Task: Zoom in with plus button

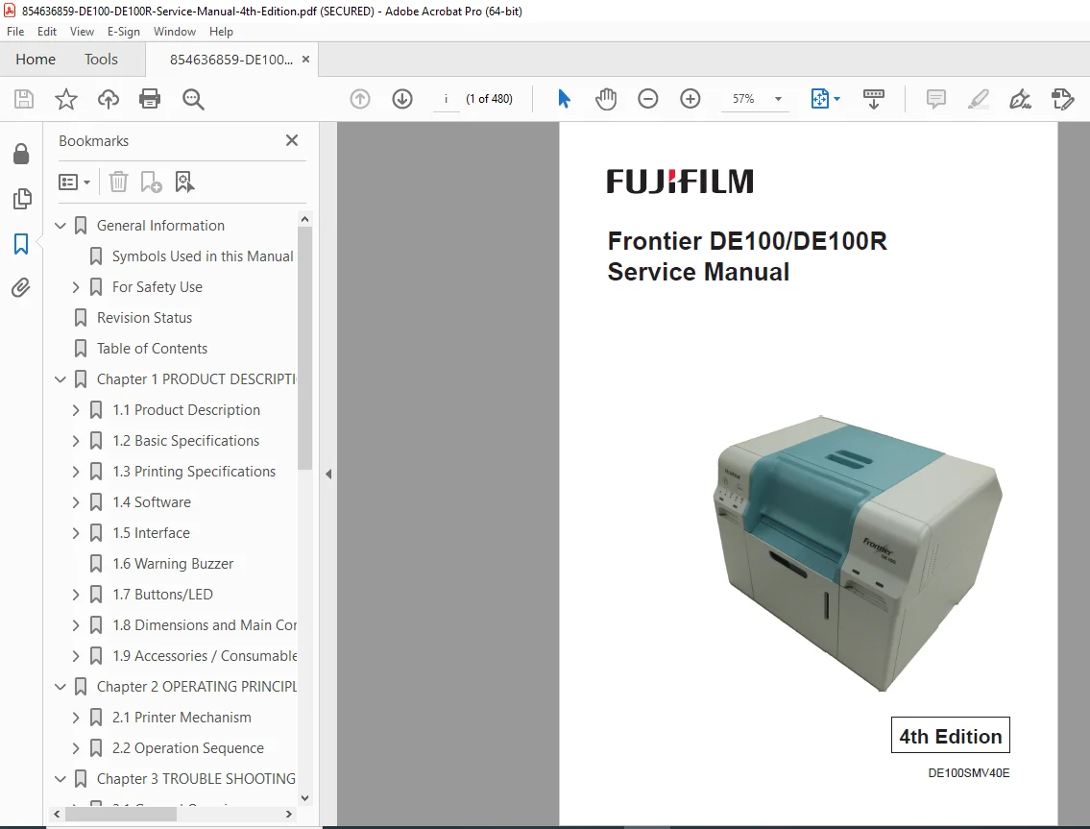Action: 690,99
